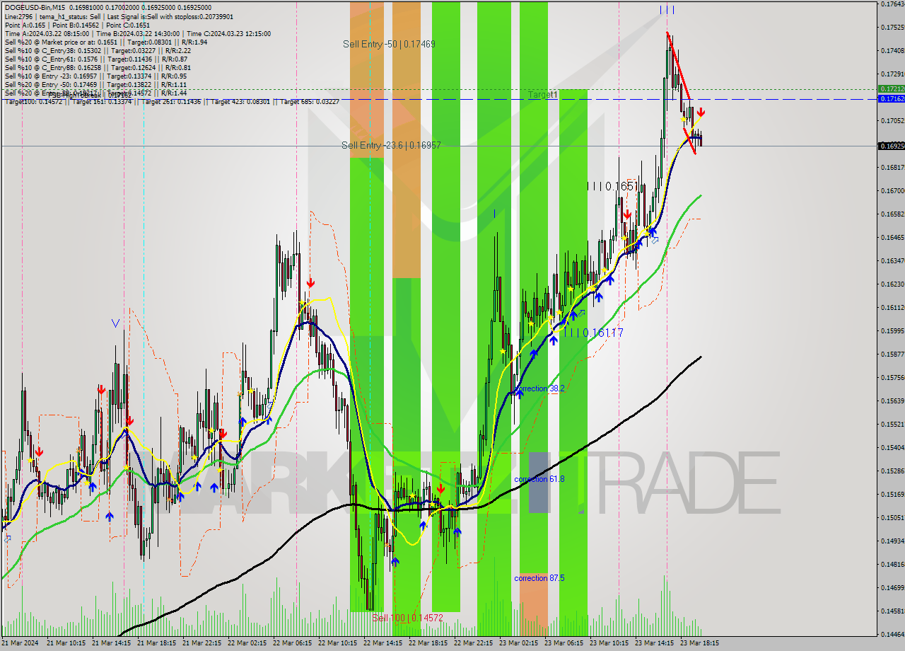Viewport: 905px width, 651px height.
Task: Click the green 0.17212 price tag
Action: tap(891, 89)
